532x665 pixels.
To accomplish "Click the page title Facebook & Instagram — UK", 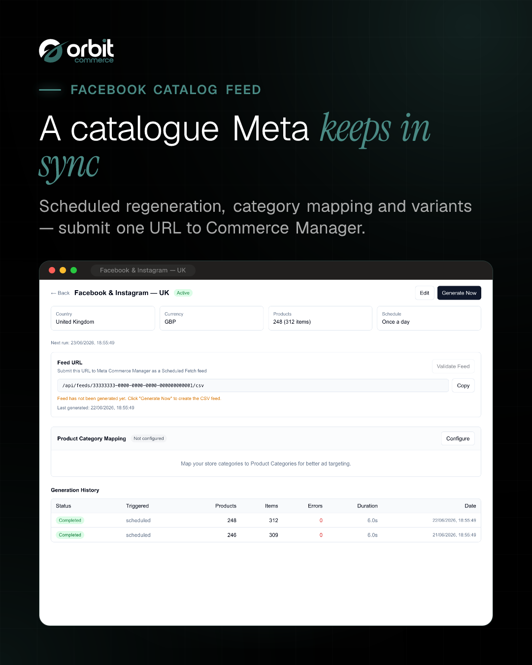I will coord(122,293).
